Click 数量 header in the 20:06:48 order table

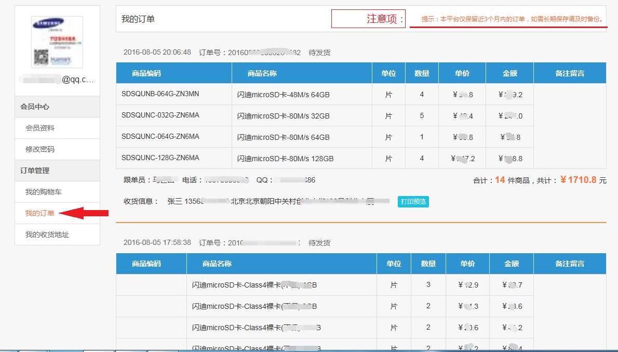tap(422, 73)
